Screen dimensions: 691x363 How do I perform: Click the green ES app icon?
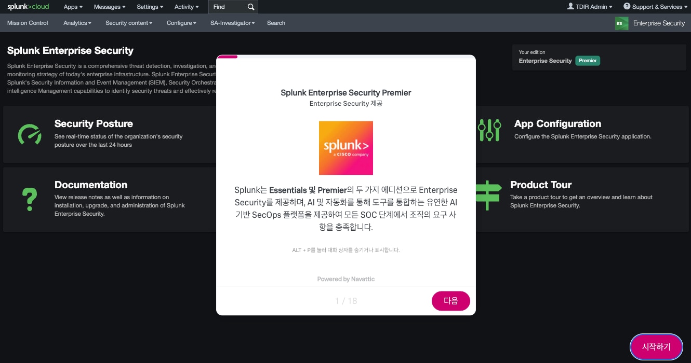621,23
